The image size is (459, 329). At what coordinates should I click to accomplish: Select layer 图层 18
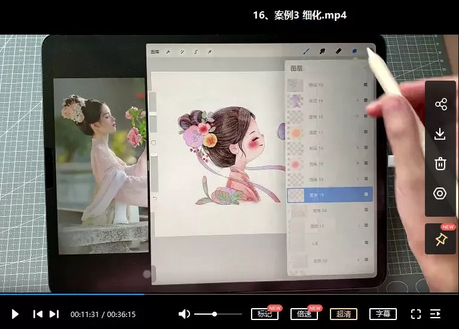pyautogui.click(x=329, y=116)
